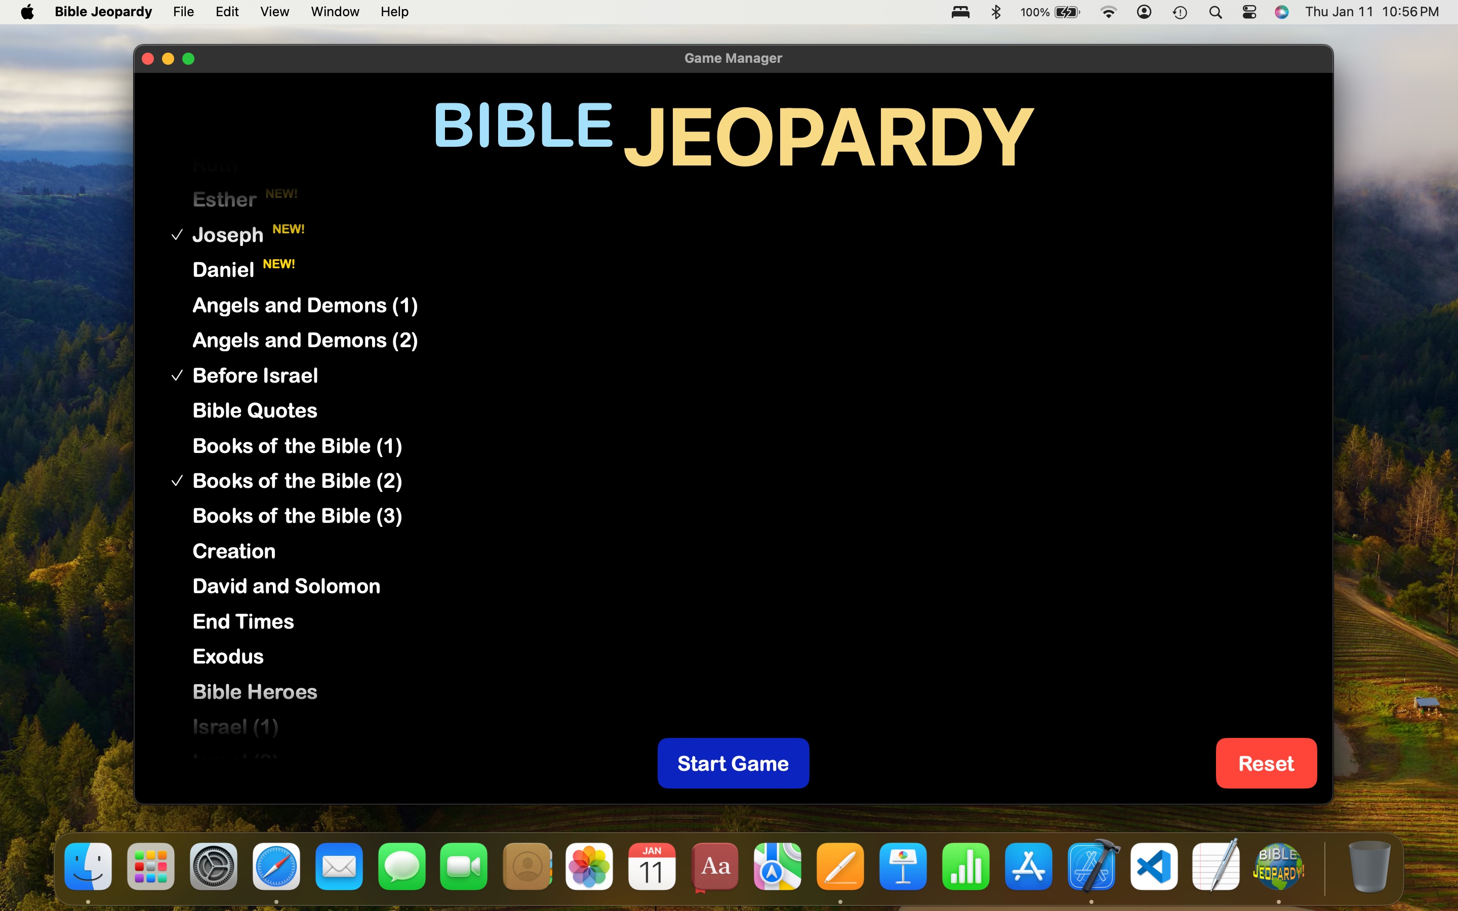Open Finder from the Dock

[x=88, y=866]
